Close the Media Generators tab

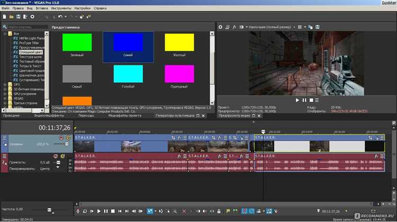click(x=203, y=115)
